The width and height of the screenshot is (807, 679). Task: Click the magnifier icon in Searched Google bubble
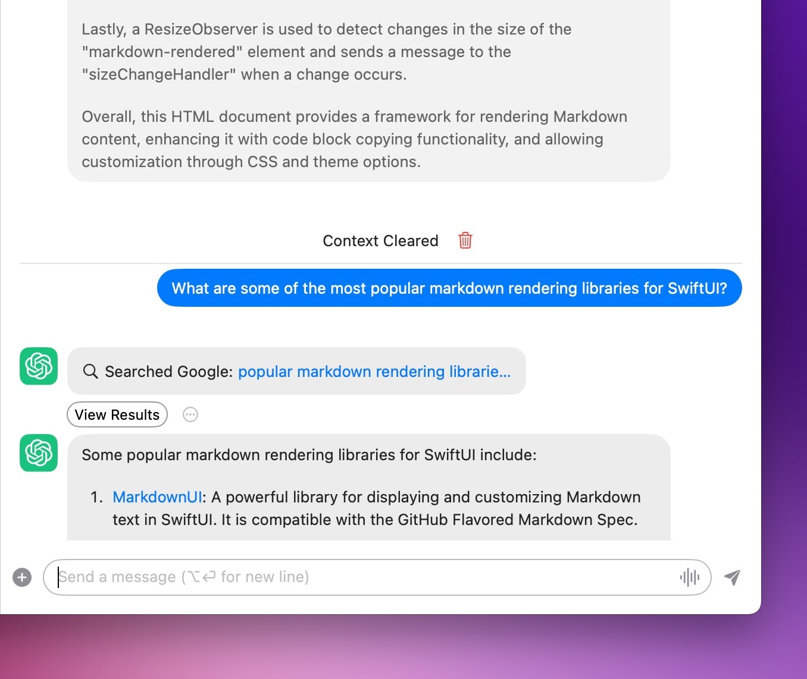[x=90, y=372]
